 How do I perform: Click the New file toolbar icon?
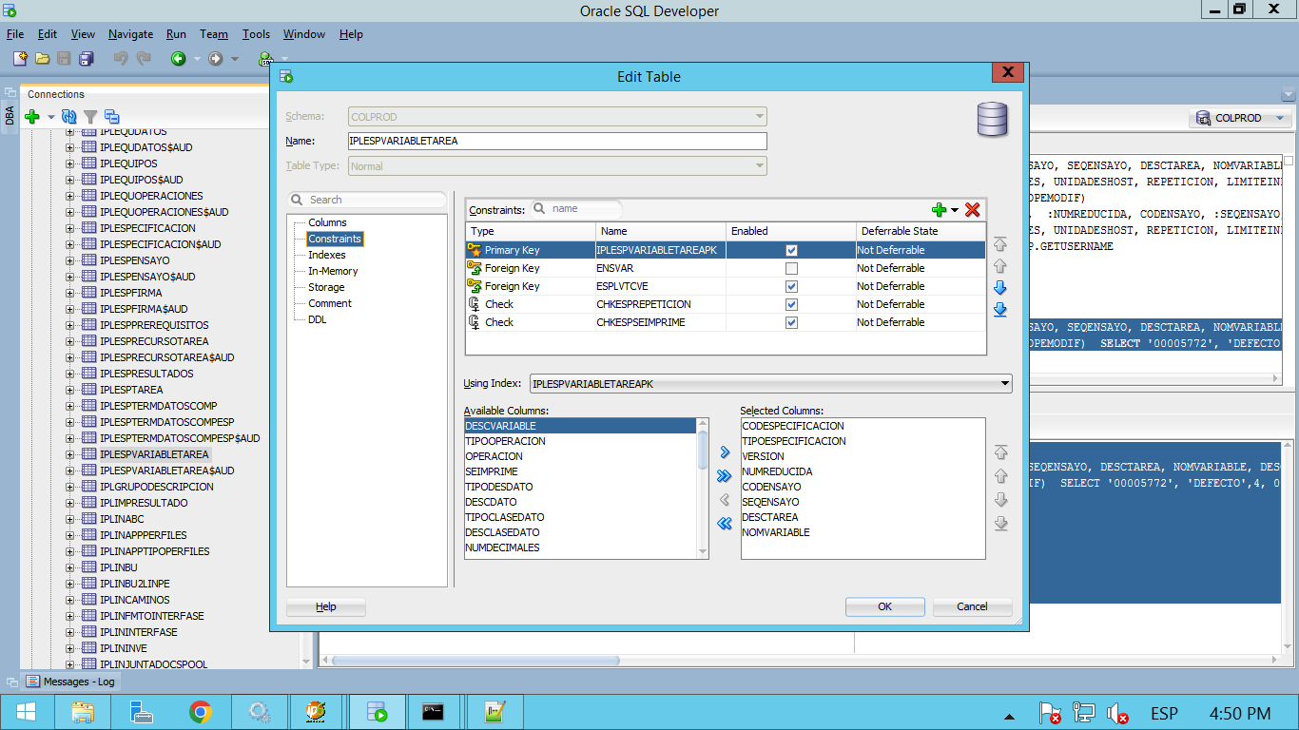[x=20, y=59]
